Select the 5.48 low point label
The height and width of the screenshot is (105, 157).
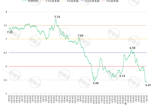(x=96, y=83)
